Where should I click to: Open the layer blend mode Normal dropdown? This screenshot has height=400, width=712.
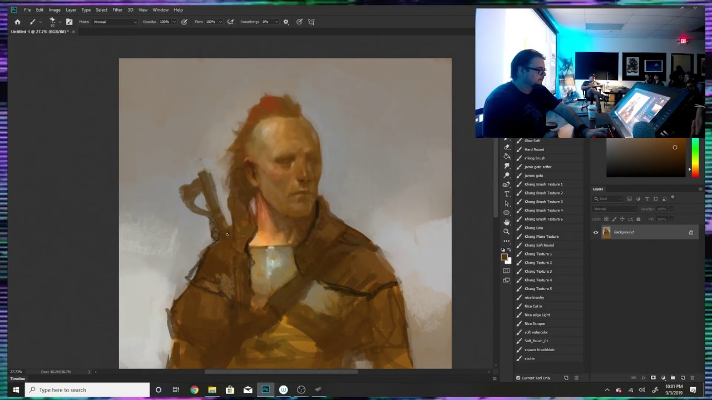[x=614, y=209]
